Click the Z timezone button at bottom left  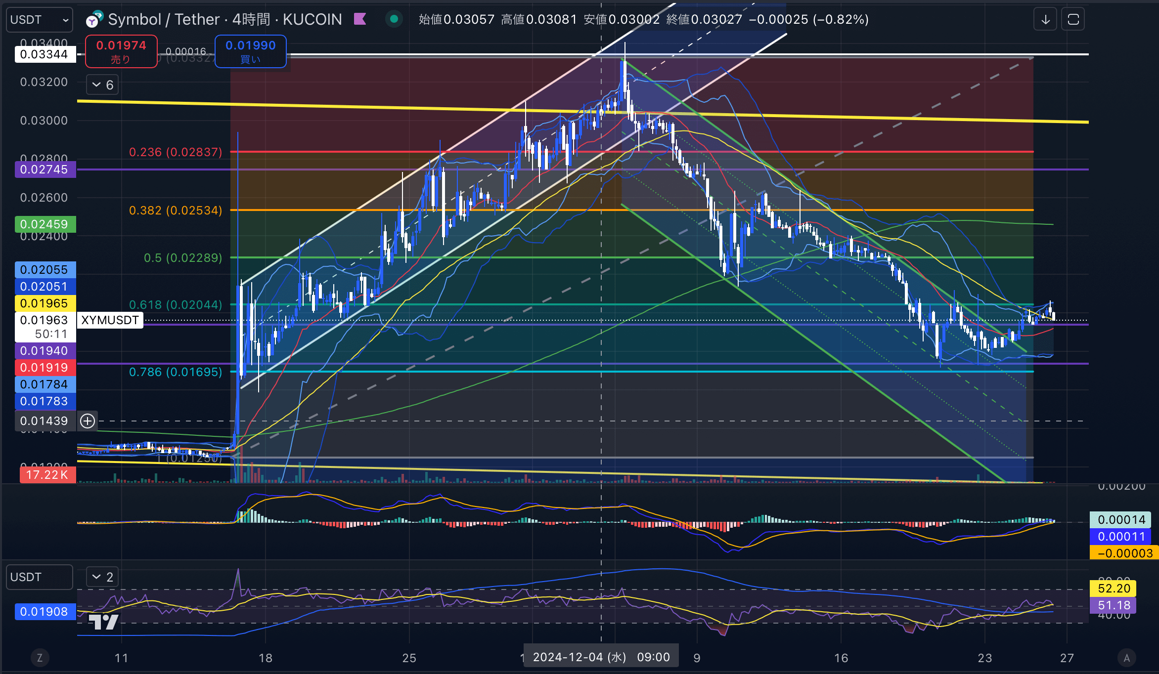(40, 658)
